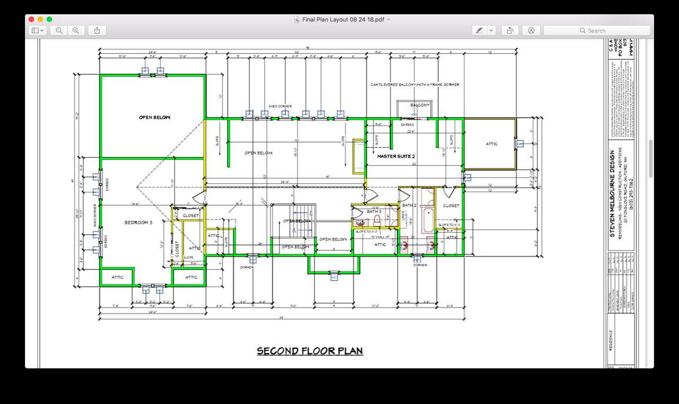Select the BEDROOM 3 room label
This screenshot has height=404, width=679.
pyautogui.click(x=138, y=223)
